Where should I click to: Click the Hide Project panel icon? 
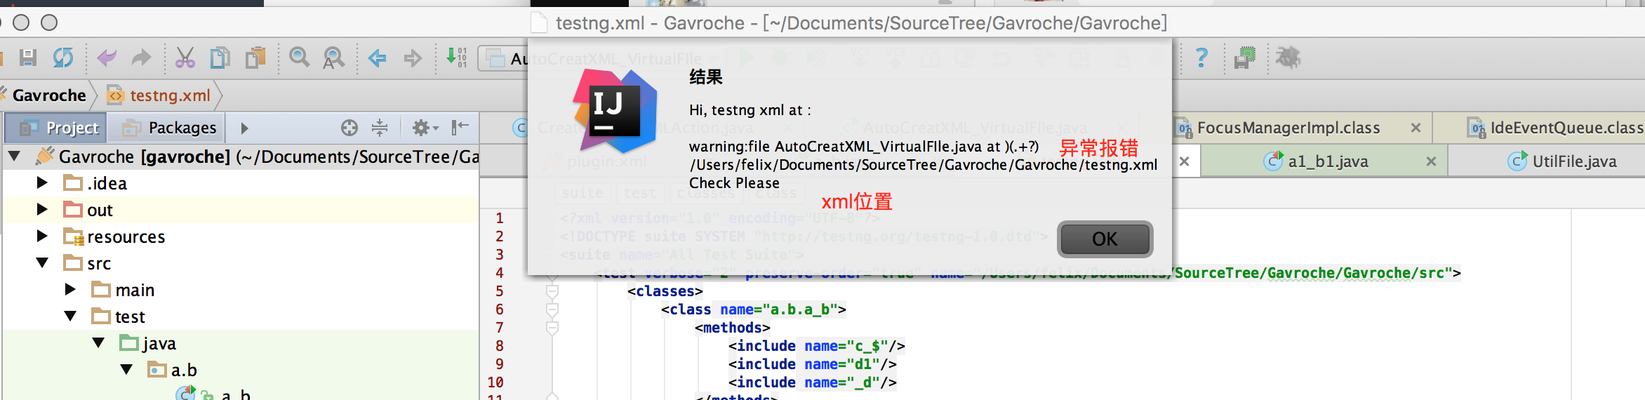pos(460,128)
